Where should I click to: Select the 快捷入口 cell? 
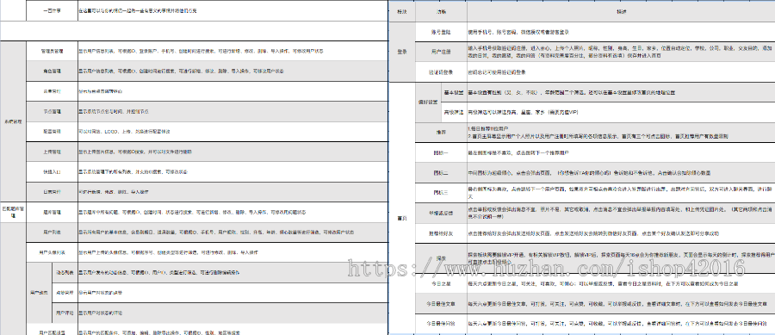(x=52, y=172)
